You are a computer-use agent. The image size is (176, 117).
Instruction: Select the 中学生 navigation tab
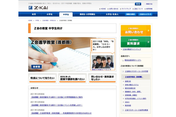click(x=66, y=15)
